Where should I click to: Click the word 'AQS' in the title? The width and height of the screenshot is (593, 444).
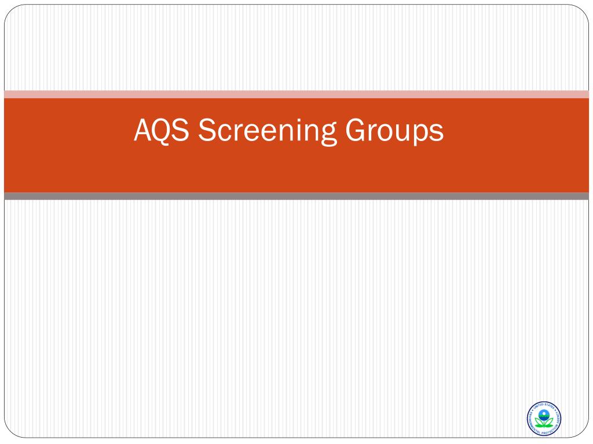pos(162,130)
